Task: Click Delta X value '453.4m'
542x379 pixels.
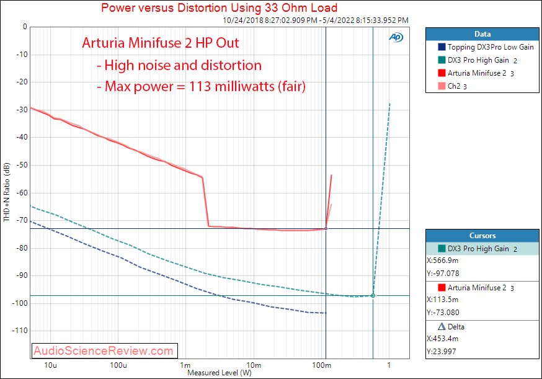Action: click(443, 339)
